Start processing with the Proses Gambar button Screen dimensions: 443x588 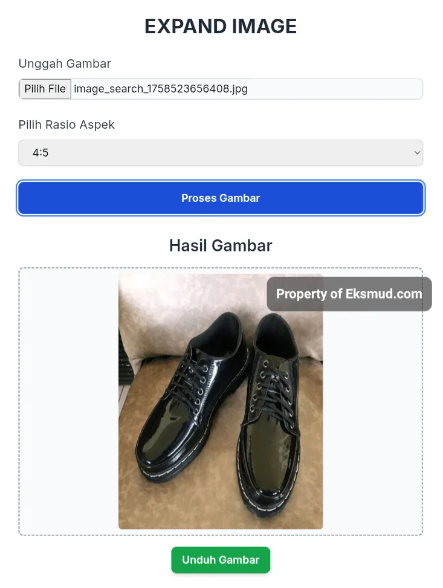tap(221, 198)
